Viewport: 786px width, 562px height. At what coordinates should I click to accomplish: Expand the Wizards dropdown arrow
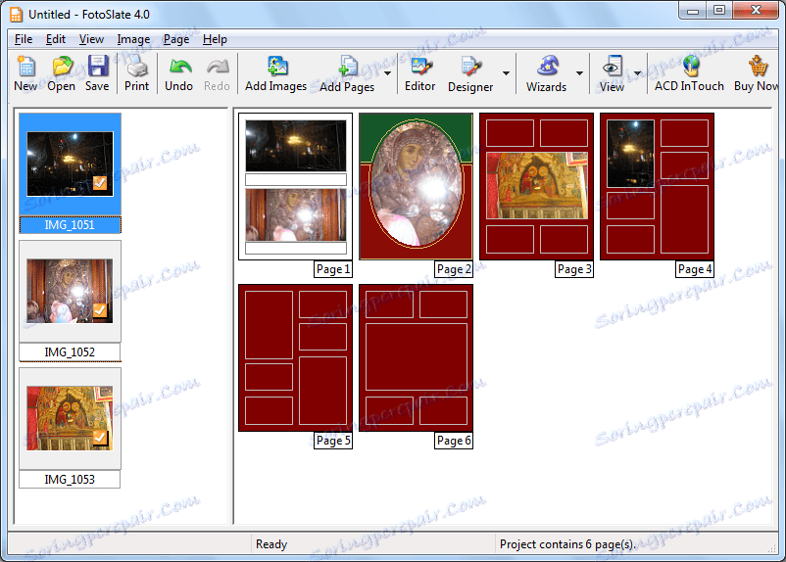click(579, 73)
